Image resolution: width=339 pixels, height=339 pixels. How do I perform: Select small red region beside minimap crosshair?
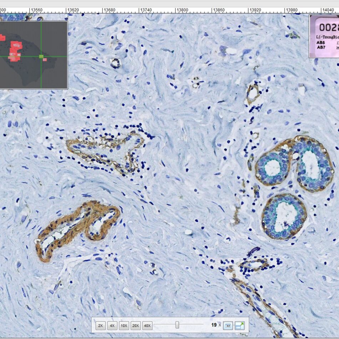(45, 60)
